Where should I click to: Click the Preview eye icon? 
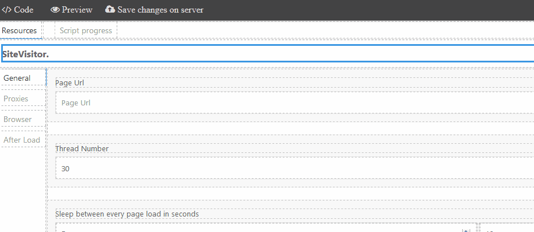point(55,10)
